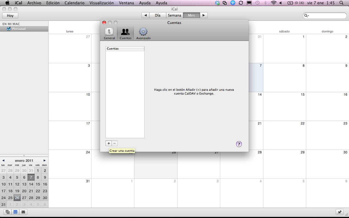
Task: Select day 22 in the month grid
Action: coord(285,135)
